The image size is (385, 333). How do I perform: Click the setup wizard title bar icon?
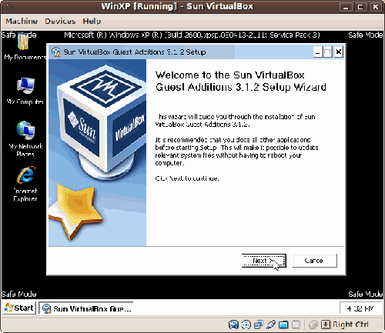55,52
